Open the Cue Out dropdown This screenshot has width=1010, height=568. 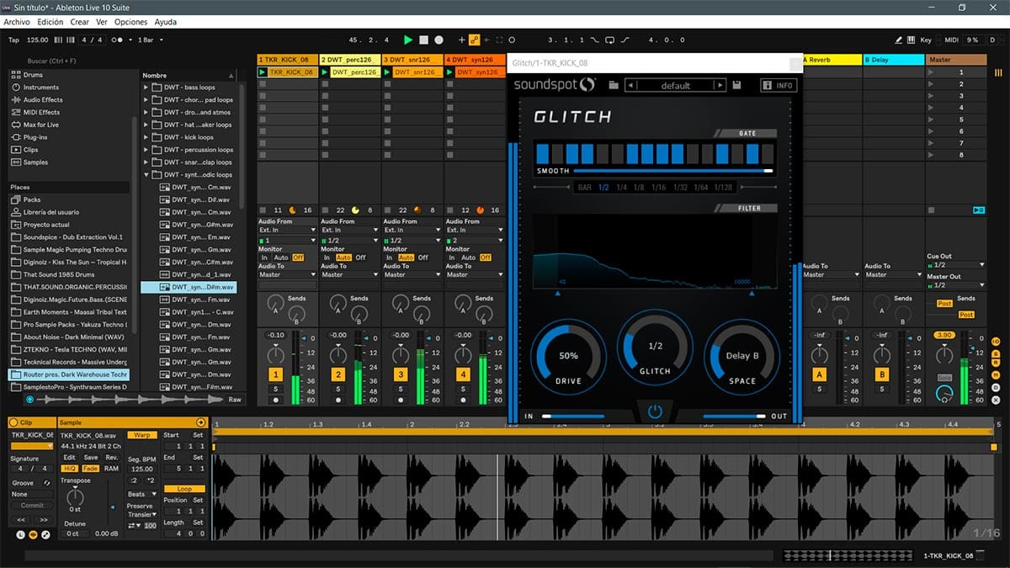click(x=955, y=265)
